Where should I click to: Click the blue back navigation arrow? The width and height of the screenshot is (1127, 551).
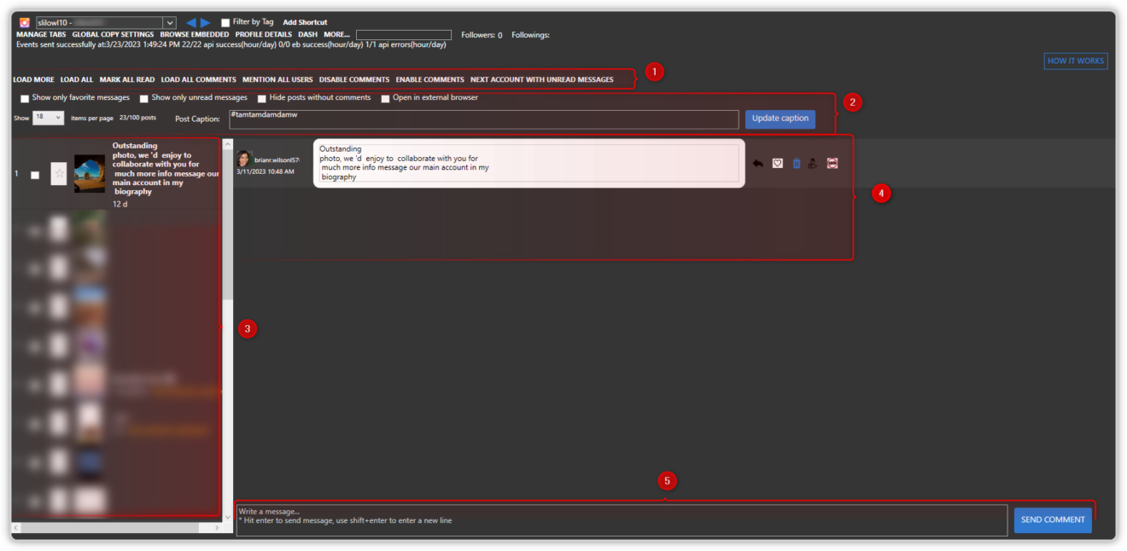click(190, 21)
